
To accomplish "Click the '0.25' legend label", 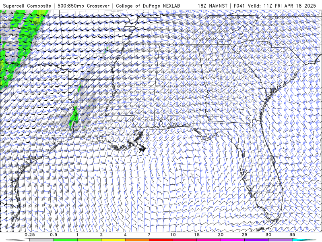I will [x=30, y=235].
